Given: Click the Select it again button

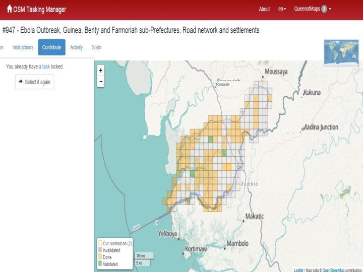Looking at the screenshot, I should 34,82.
